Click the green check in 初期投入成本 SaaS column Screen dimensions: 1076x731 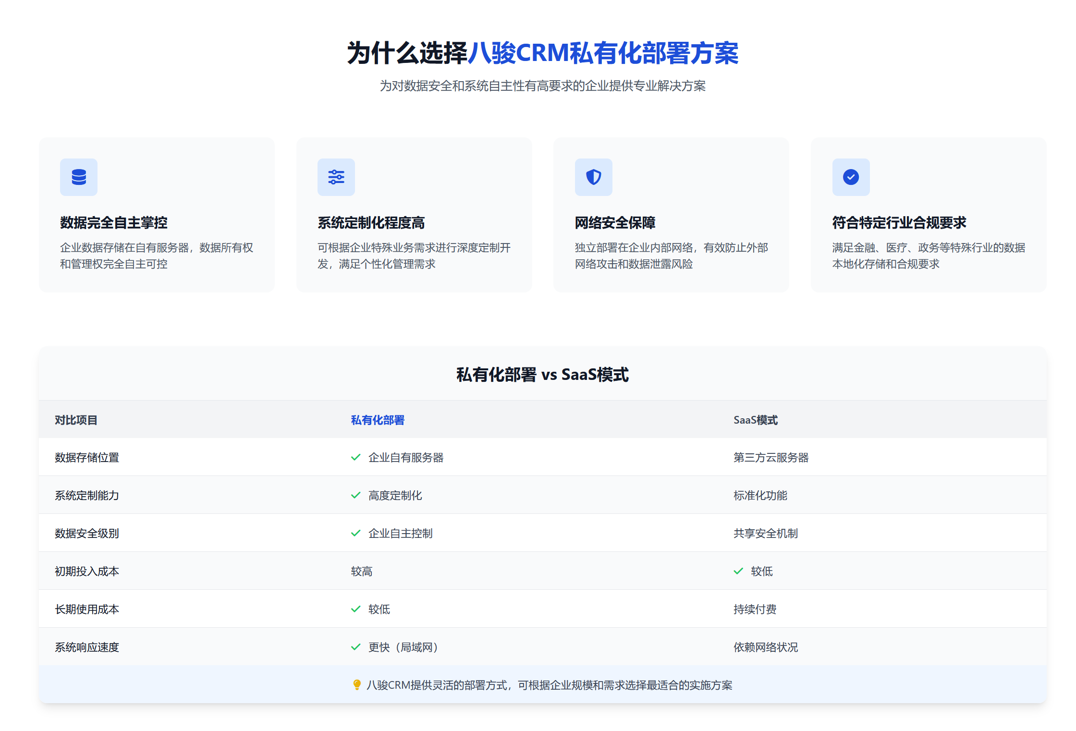tap(738, 571)
